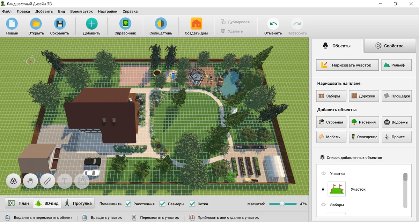
Task: Select the ruler measurement tool
Action: pos(47,181)
